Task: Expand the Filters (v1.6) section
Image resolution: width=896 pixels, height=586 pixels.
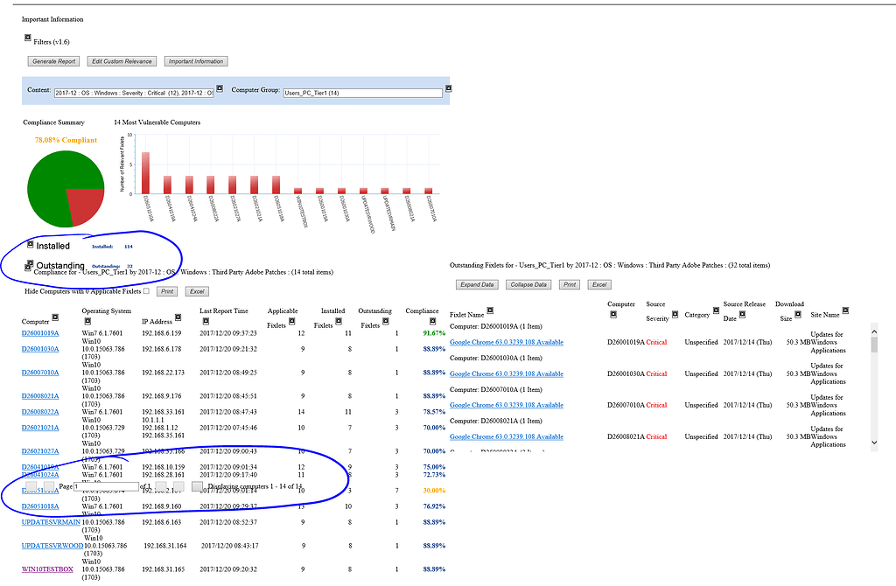Action: click(x=27, y=37)
